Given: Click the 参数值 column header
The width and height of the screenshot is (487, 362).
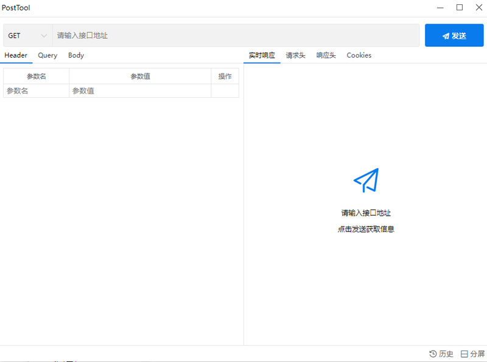Looking at the screenshot, I should [140, 77].
